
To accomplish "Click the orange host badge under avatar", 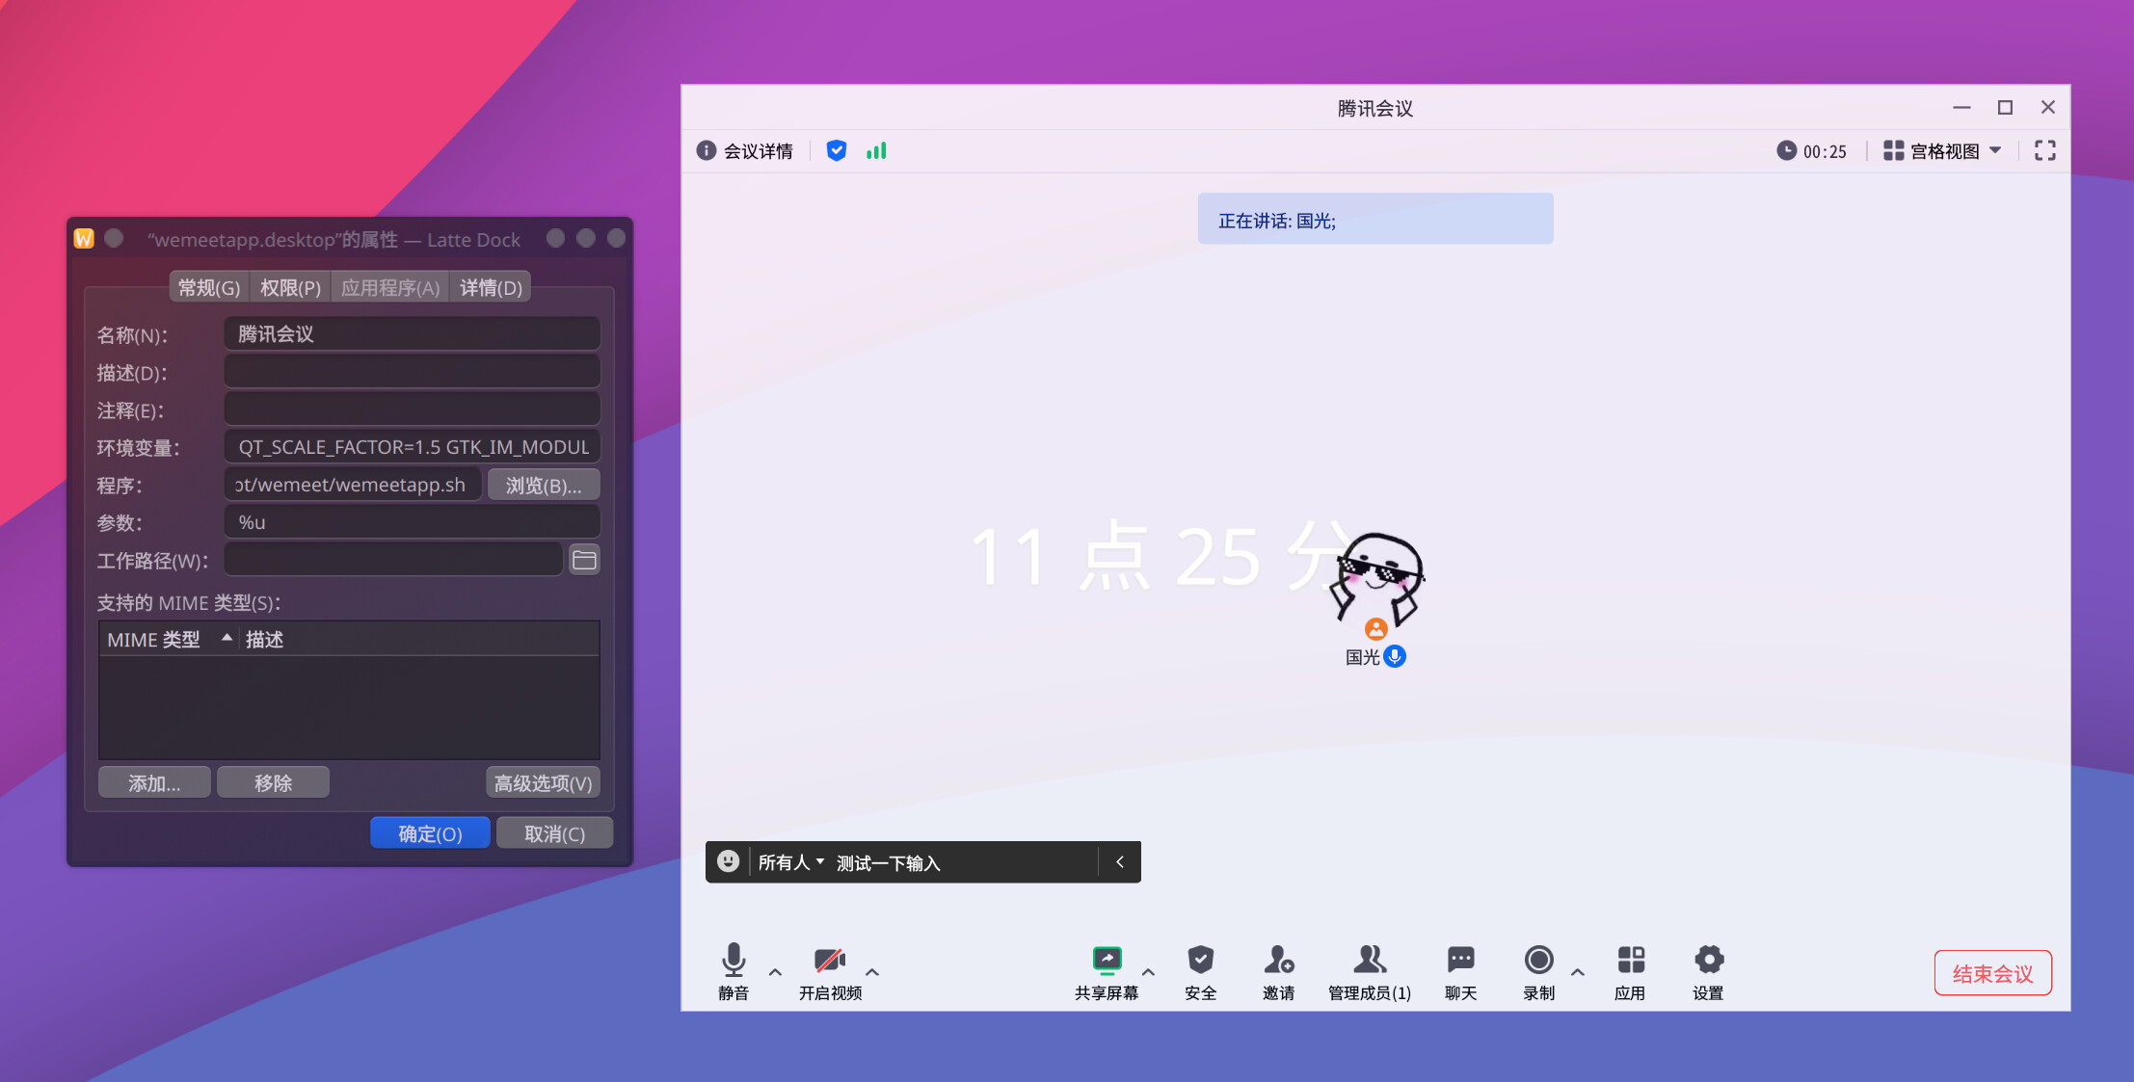I will (x=1376, y=629).
